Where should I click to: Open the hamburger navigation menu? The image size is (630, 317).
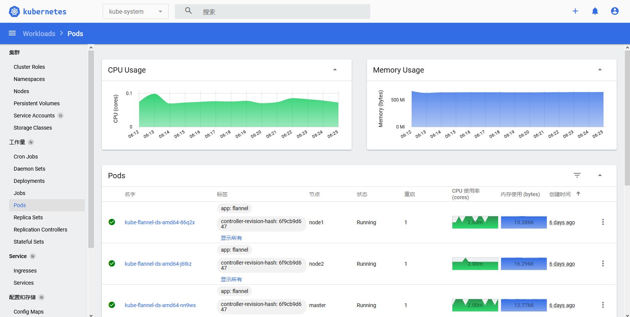12,33
